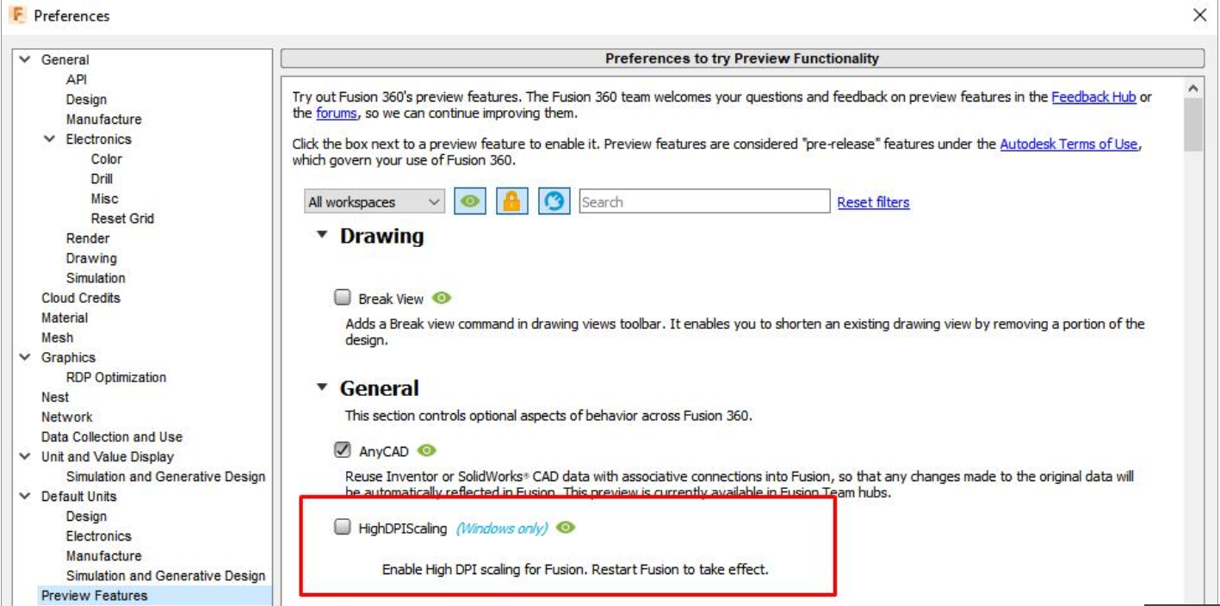The width and height of the screenshot is (1220, 606).
Task: Select Drill in the tree
Action: click(102, 178)
